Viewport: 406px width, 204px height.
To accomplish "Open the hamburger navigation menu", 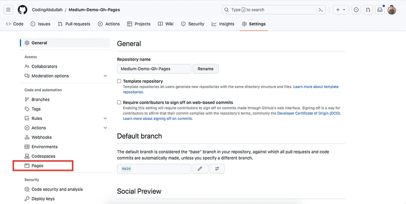I will tap(9, 10).
